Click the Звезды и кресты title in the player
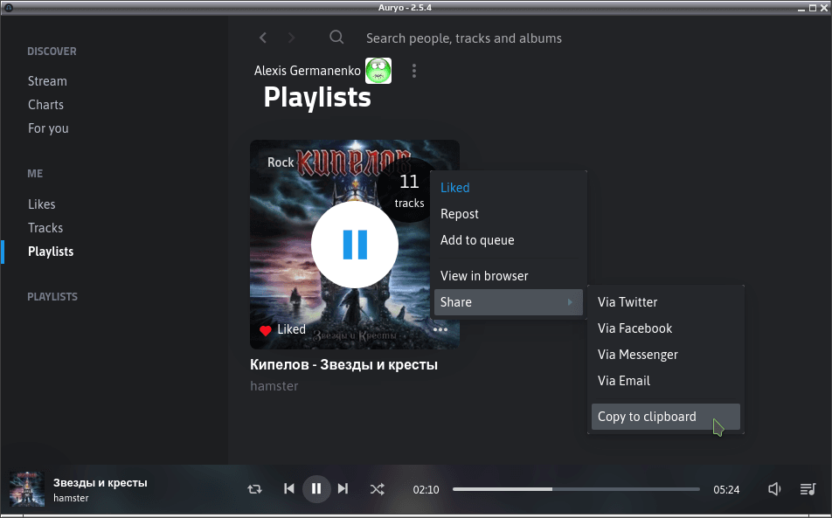This screenshot has height=518, width=832. click(x=101, y=483)
